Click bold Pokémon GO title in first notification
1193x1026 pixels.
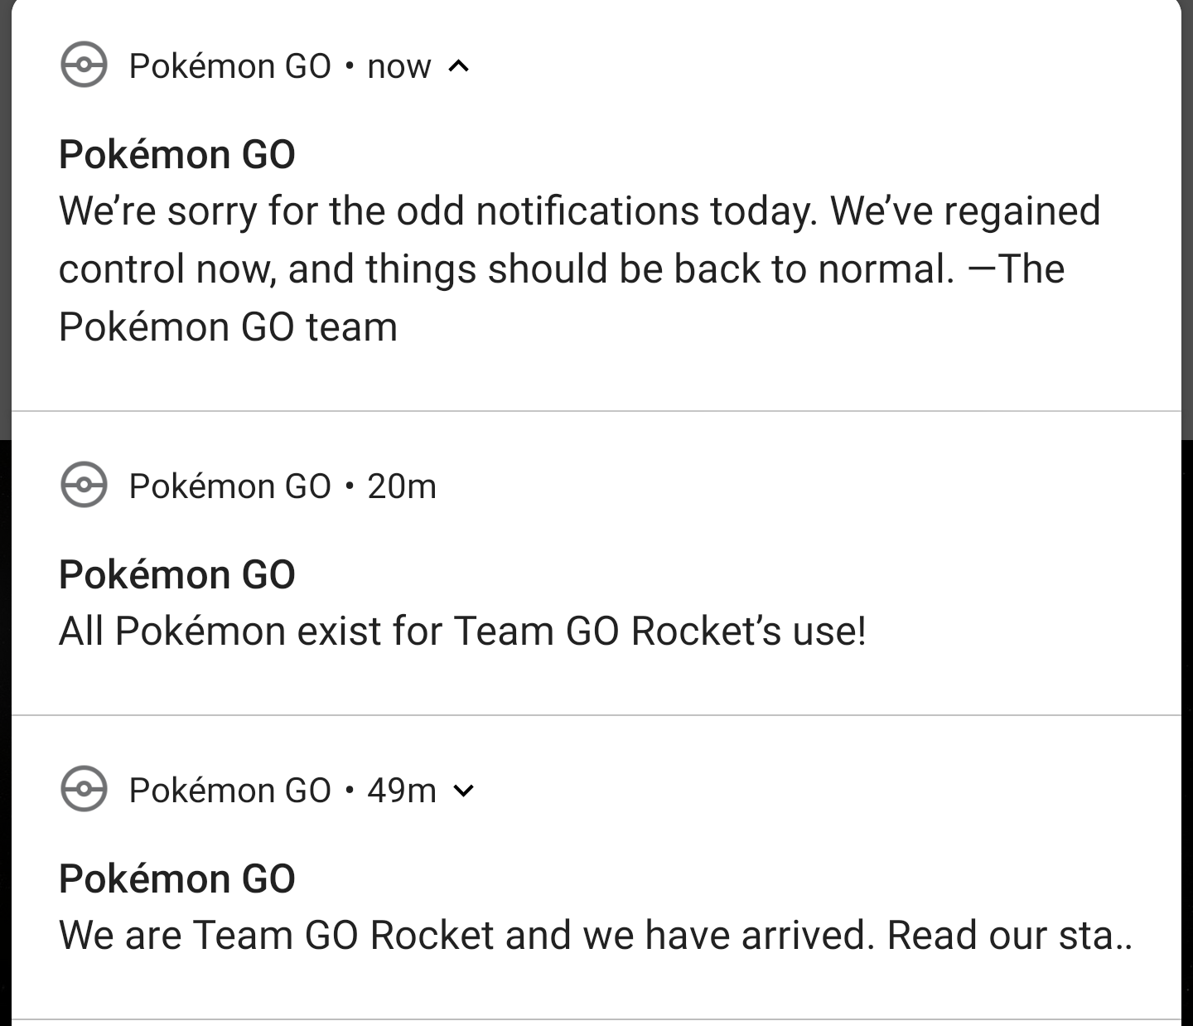click(176, 155)
